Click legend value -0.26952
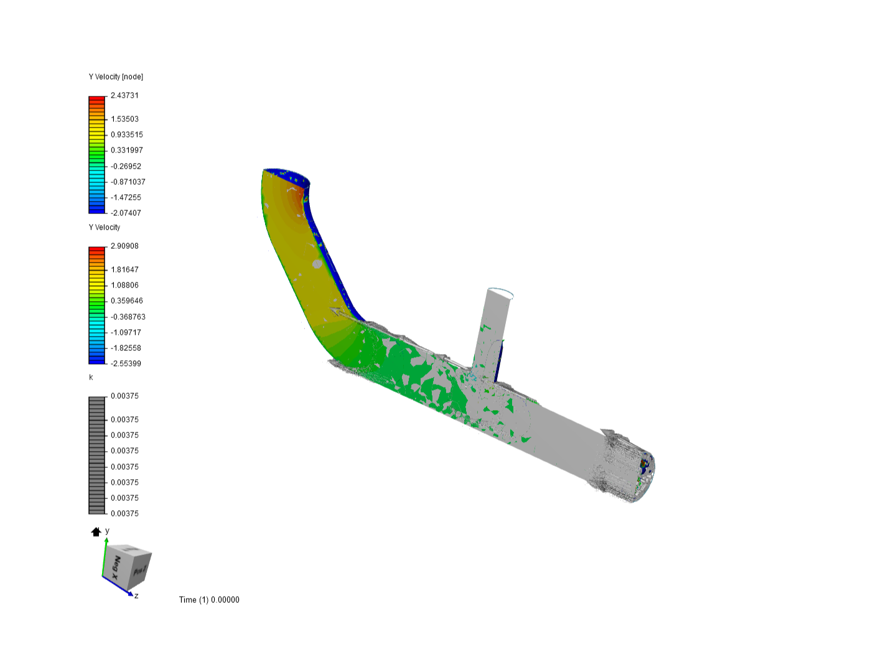The width and height of the screenshot is (896, 672). coord(126,166)
